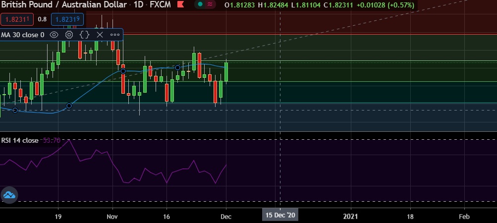Open MA 30 indicator settings gear

pyautogui.click(x=69, y=35)
